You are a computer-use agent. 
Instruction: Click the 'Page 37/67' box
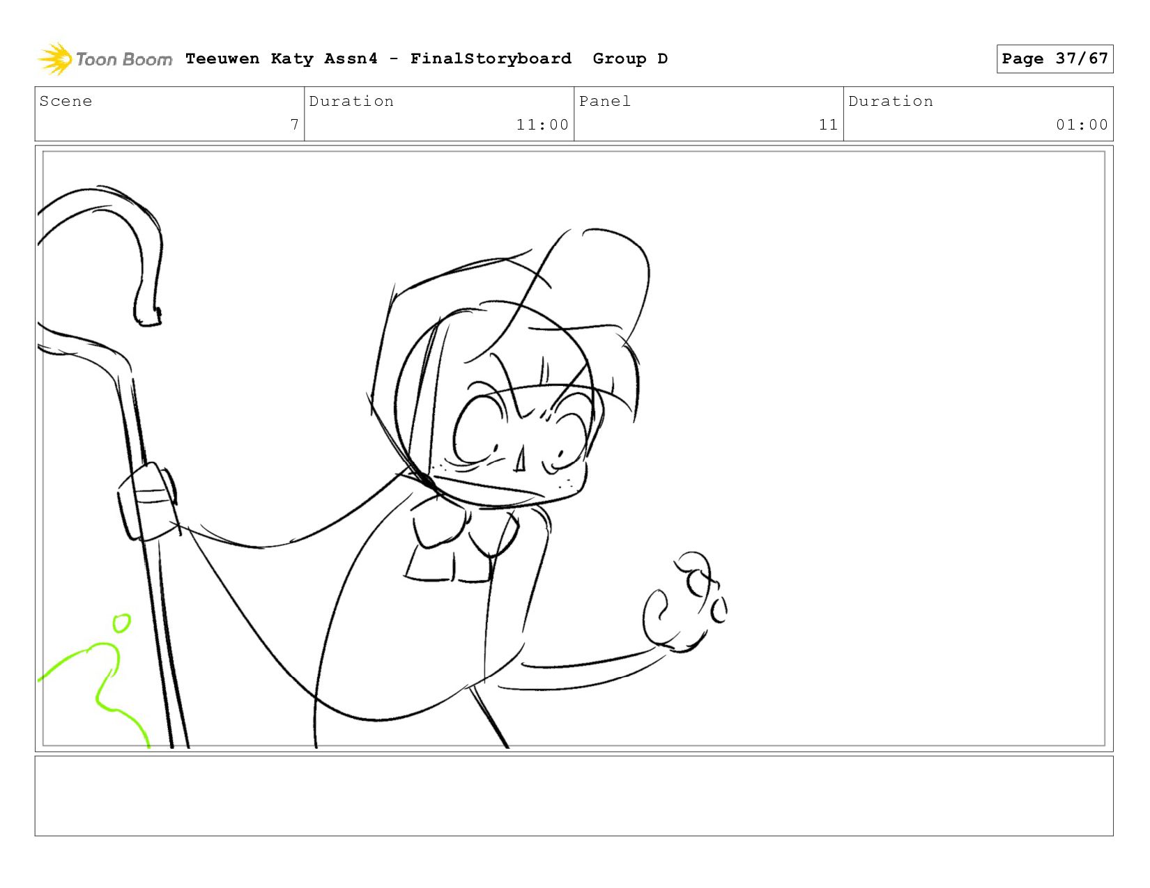(x=1055, y=59)
